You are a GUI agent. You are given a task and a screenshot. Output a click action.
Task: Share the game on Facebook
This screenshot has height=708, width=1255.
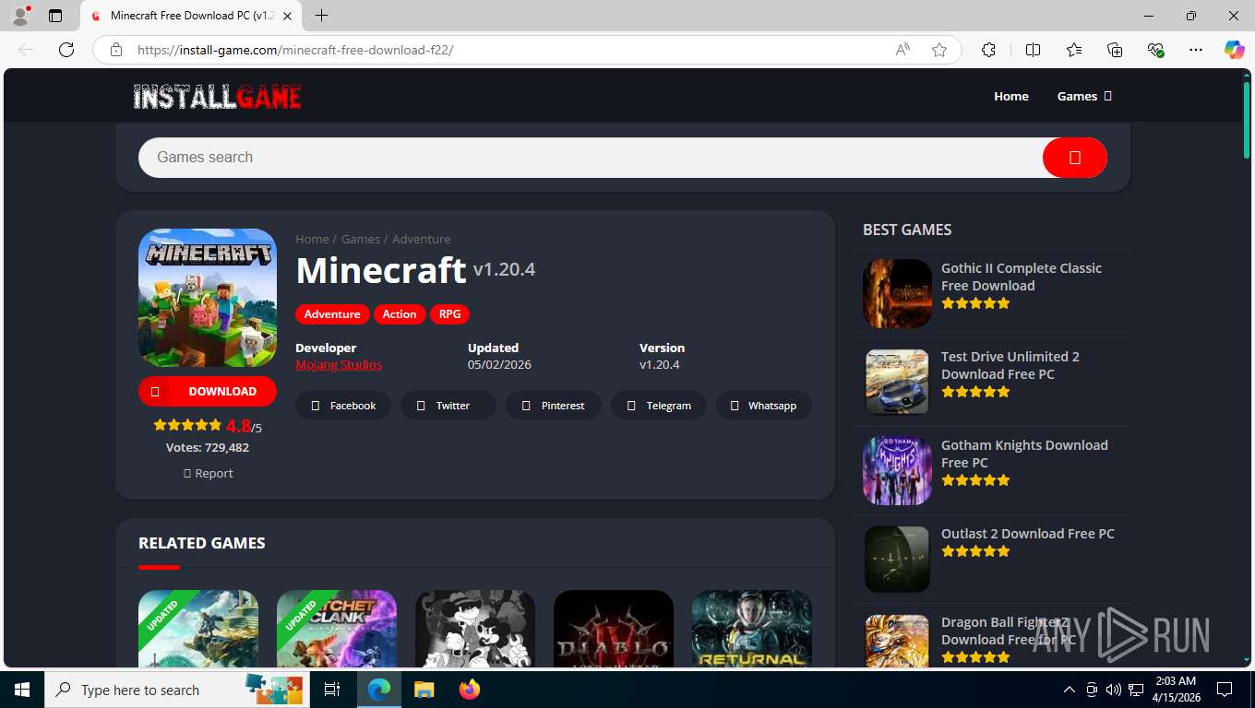tap(343, 406)
